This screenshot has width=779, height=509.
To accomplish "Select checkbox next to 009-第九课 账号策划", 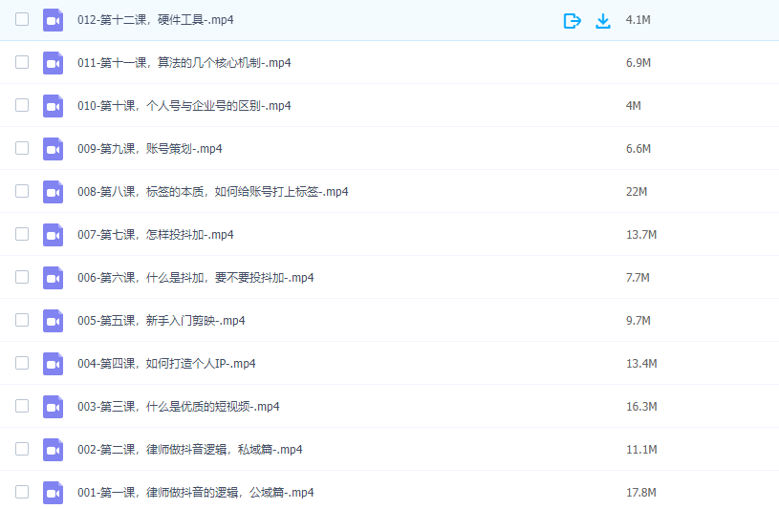I will pos(22,148).
